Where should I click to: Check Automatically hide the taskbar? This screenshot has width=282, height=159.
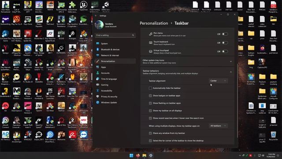tap(150, 88)
